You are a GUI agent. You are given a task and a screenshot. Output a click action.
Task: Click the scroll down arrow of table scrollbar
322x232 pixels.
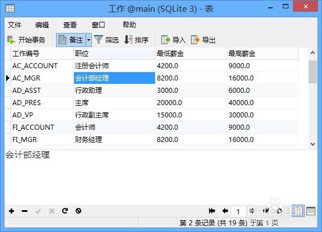point(312,144)
